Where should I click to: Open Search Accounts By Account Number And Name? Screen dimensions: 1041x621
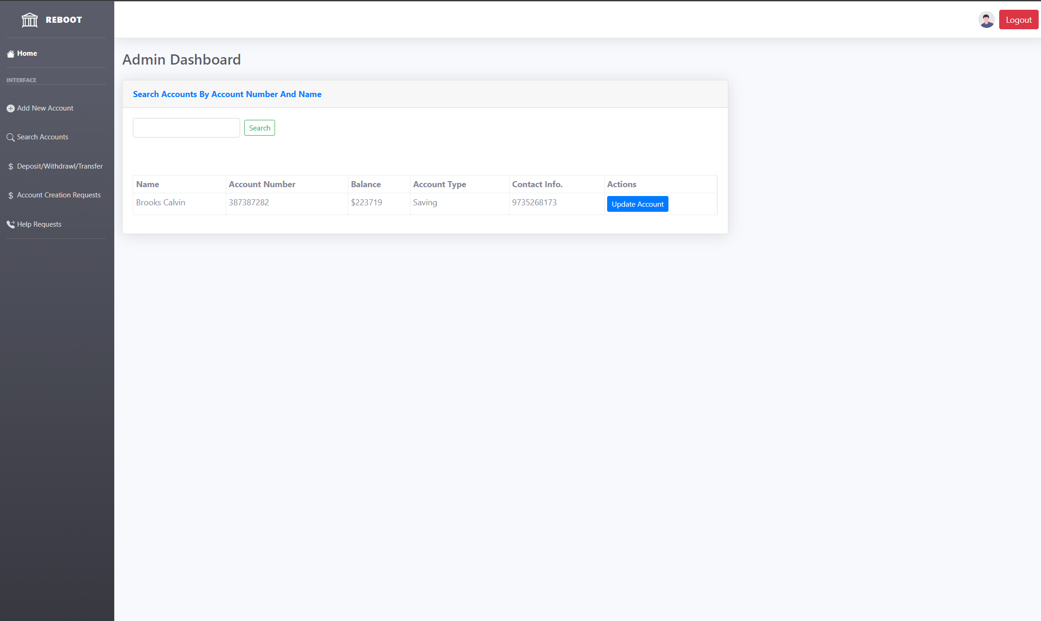(227, 94)
